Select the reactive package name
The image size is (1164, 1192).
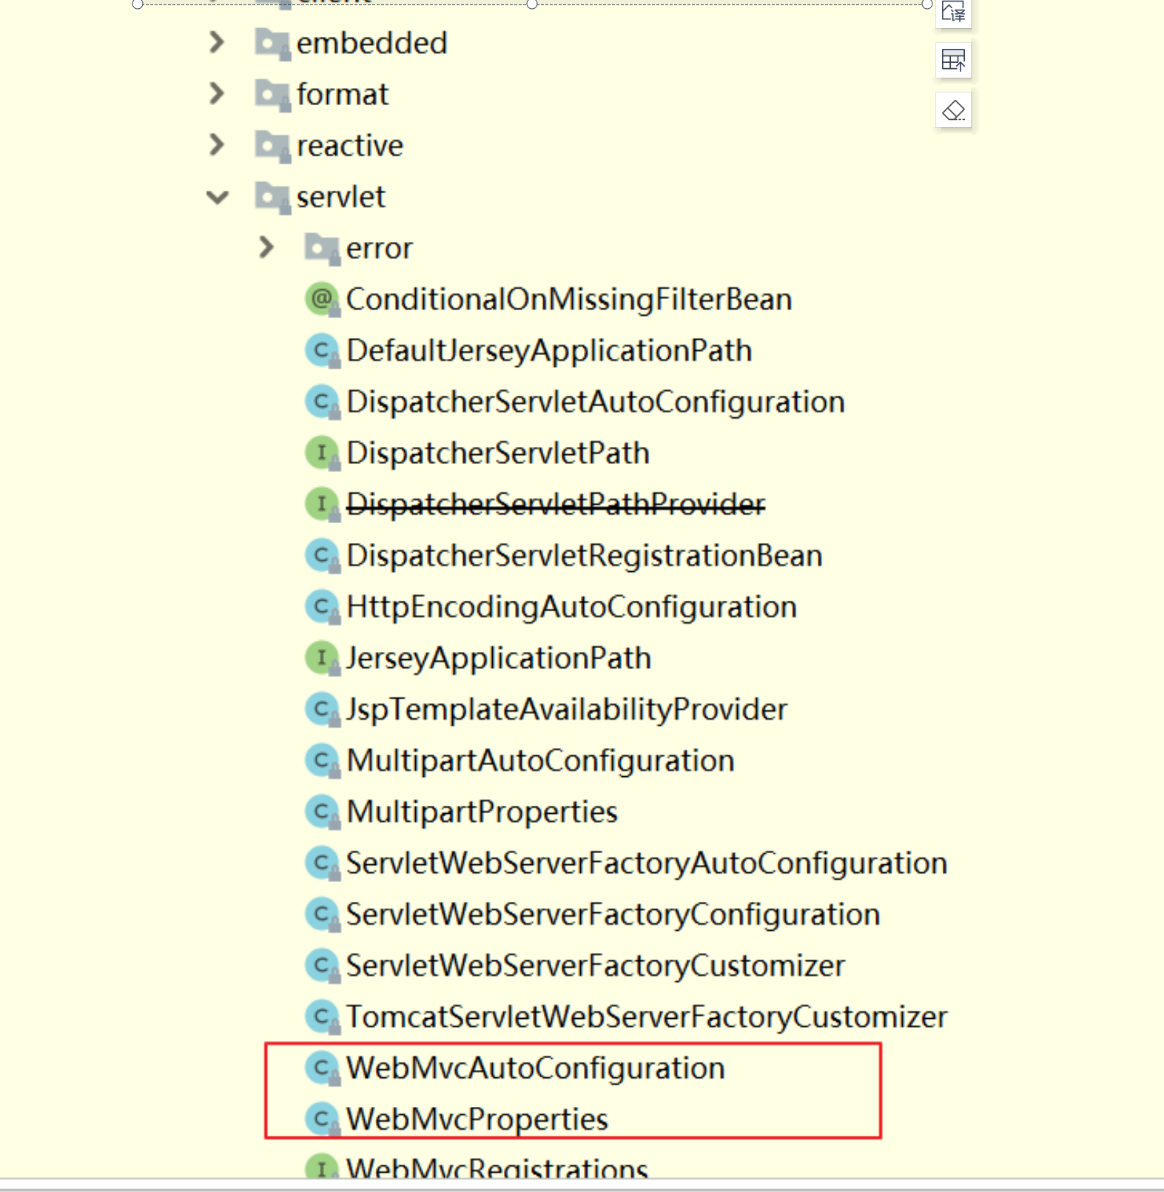pos(349,145)
